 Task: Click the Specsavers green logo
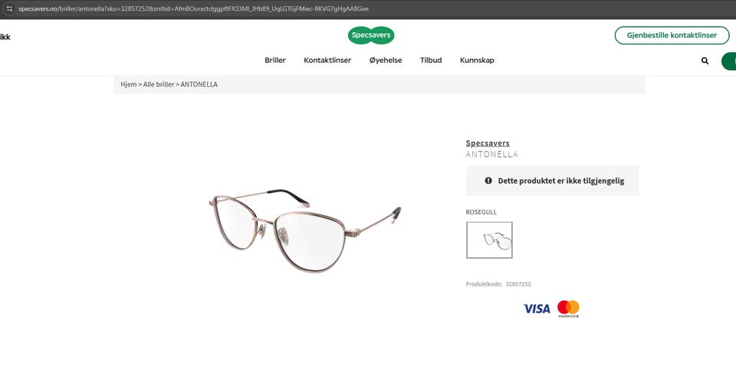(x=371, y=35)
